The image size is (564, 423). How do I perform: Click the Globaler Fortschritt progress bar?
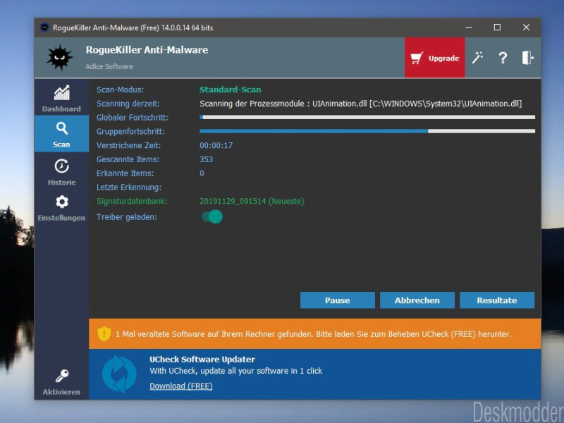367,117
